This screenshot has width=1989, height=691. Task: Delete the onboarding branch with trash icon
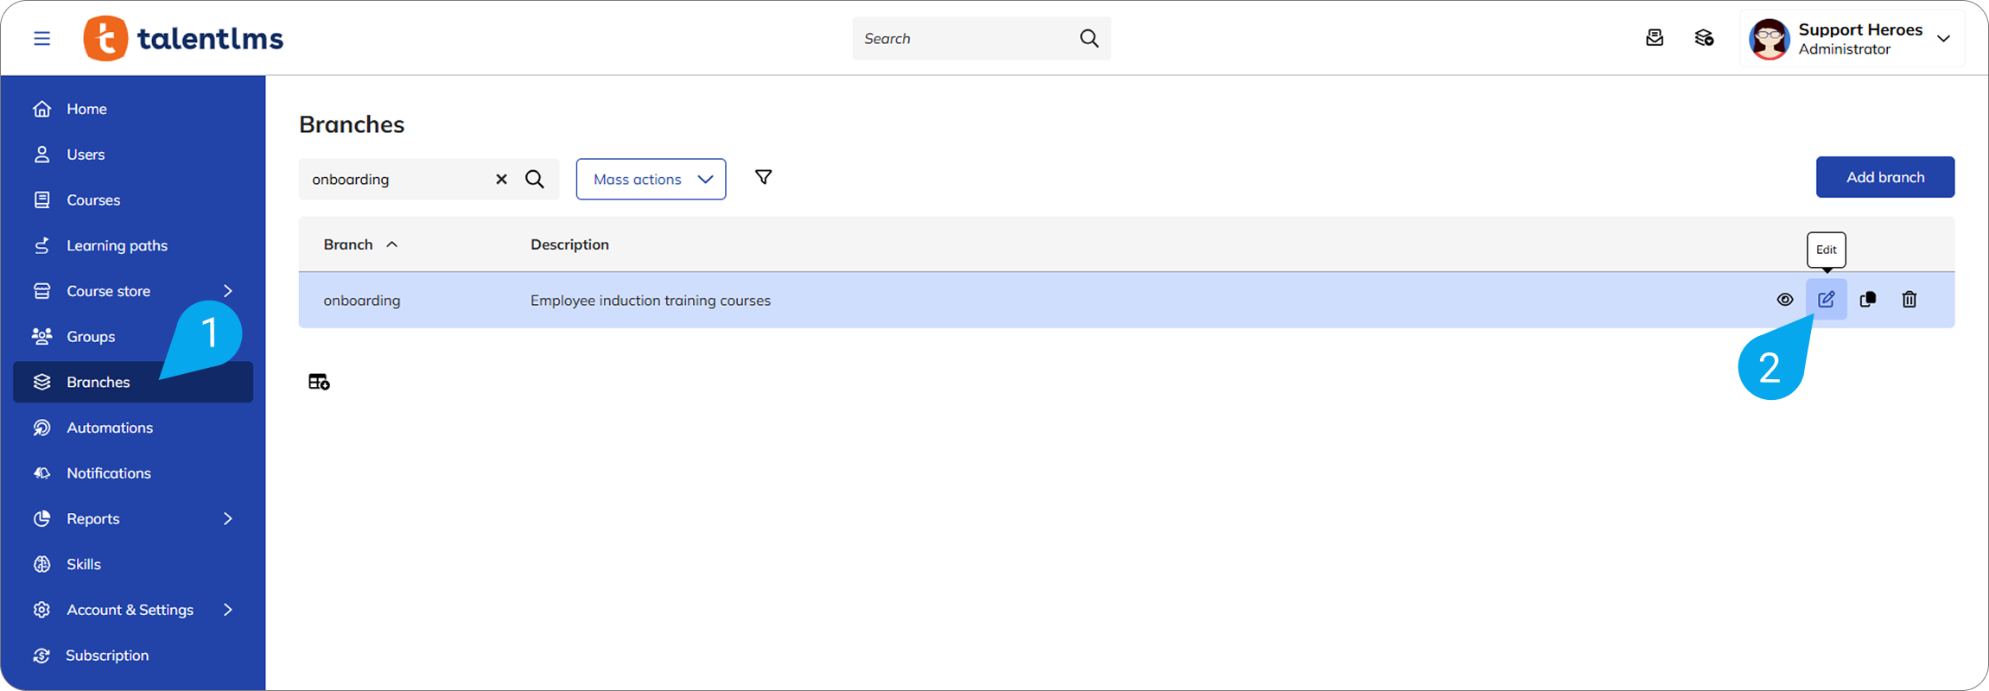tap(1909, 300)
